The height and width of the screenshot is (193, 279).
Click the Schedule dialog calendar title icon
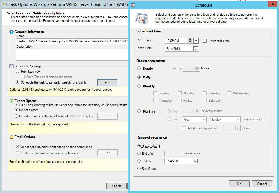click(x=133, y=5)
